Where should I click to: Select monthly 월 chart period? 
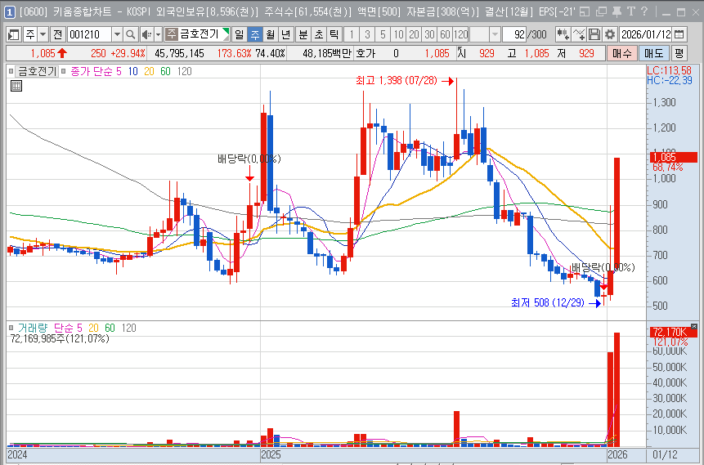point(271,34)
